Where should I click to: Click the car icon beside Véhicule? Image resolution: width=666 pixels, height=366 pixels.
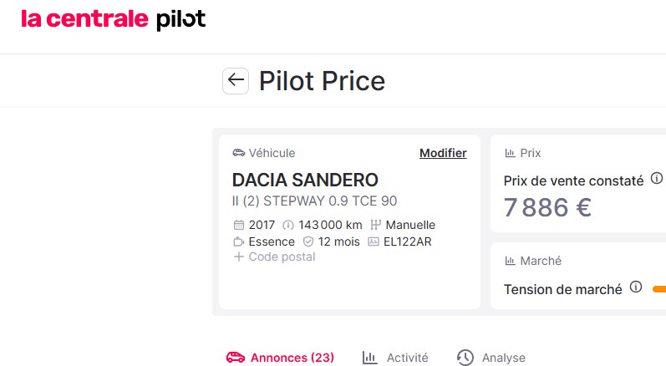[x=239, y=153]
